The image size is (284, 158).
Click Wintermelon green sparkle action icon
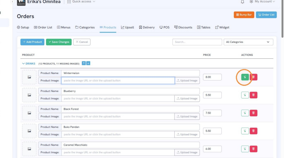(245, 77)
